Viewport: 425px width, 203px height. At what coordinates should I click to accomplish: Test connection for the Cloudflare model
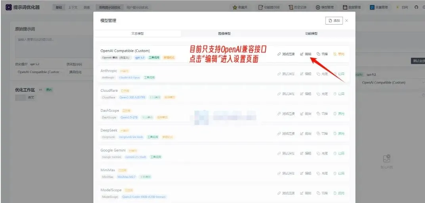tap(286, 94)
